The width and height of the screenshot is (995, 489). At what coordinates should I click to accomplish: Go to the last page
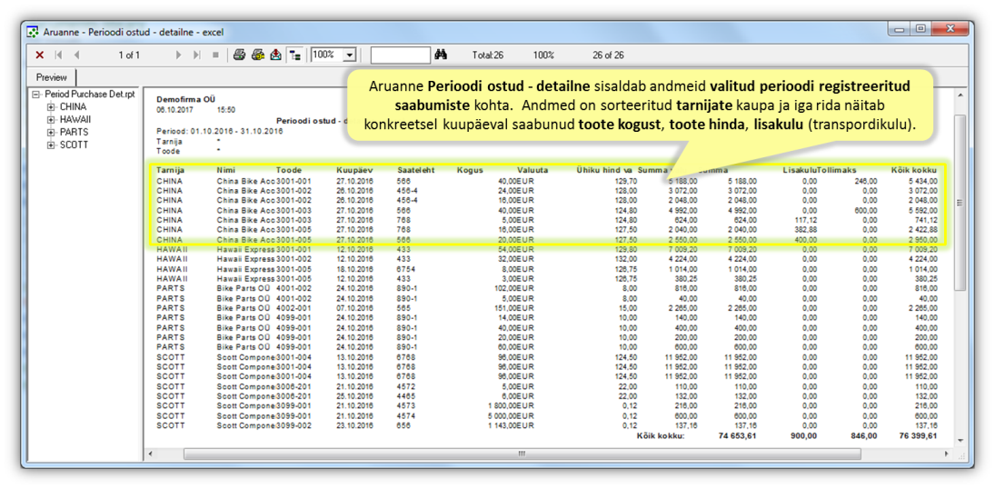(196, 55)
